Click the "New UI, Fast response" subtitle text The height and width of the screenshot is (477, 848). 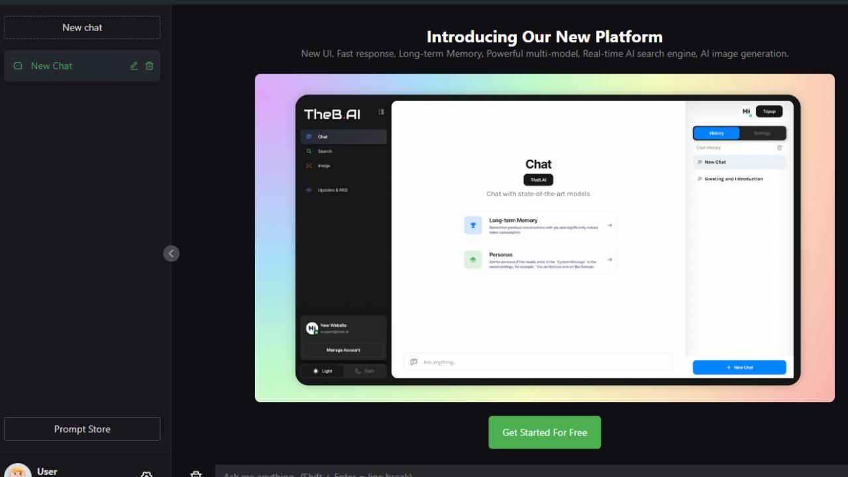[x=545, y=54]
